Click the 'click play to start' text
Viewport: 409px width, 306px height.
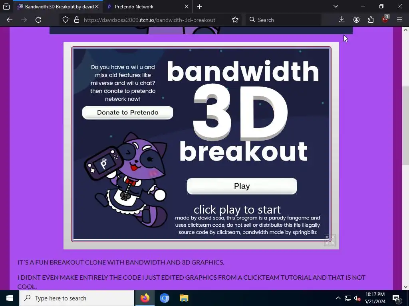(237, 210)
